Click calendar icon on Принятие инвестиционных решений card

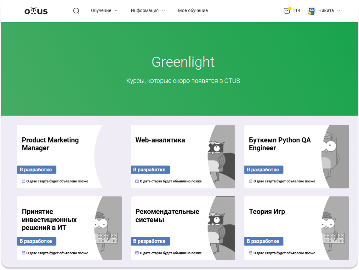24,253
